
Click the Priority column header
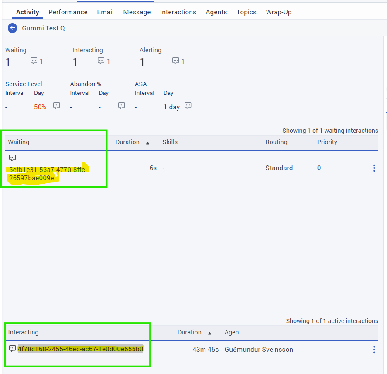click(327, 142)
